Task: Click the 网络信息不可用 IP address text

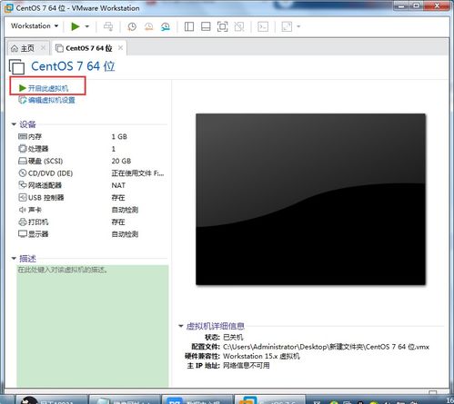Action: 247,366
